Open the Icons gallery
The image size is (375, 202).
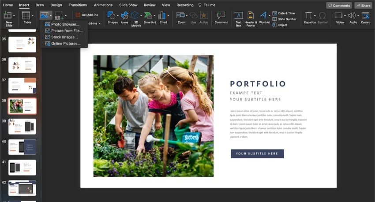pyautogui.click(x=124, y=16)
